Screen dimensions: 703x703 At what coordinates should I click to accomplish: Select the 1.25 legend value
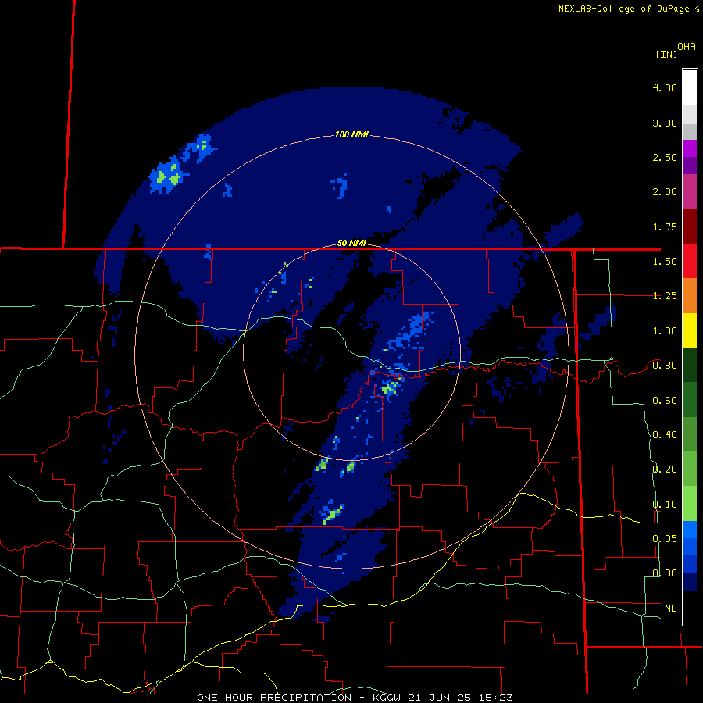point(665,296)
